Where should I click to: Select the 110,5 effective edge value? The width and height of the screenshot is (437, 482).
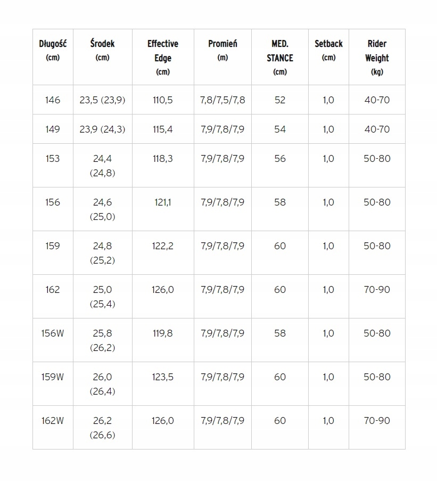[x=162, y=100]
